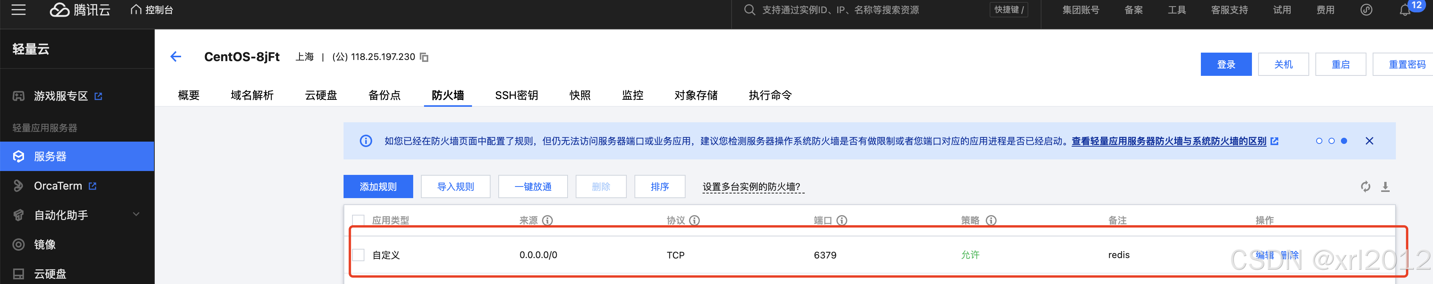Click info icon next to 策略
This screenshot has height=284, width=1433.
pyautogui.click(x=991, y=221)
